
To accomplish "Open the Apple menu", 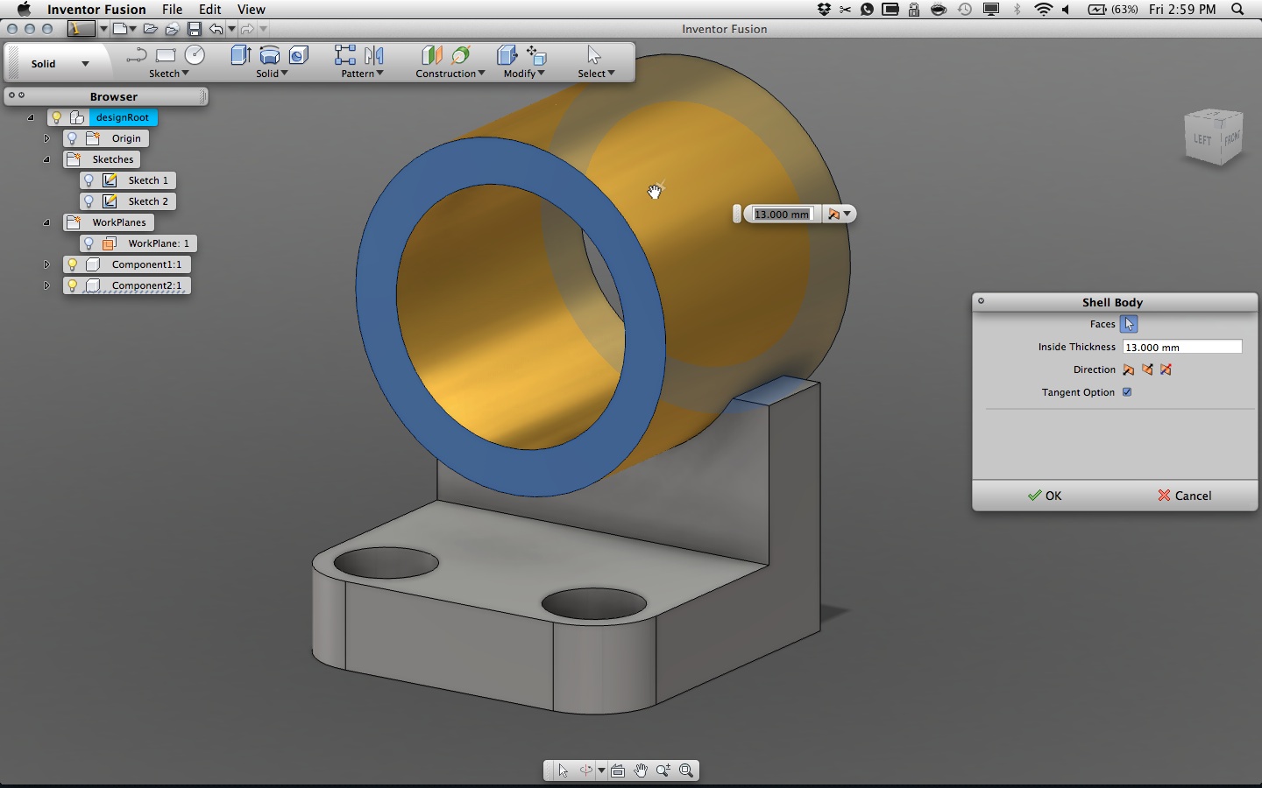I will click(x=24, y=10).
